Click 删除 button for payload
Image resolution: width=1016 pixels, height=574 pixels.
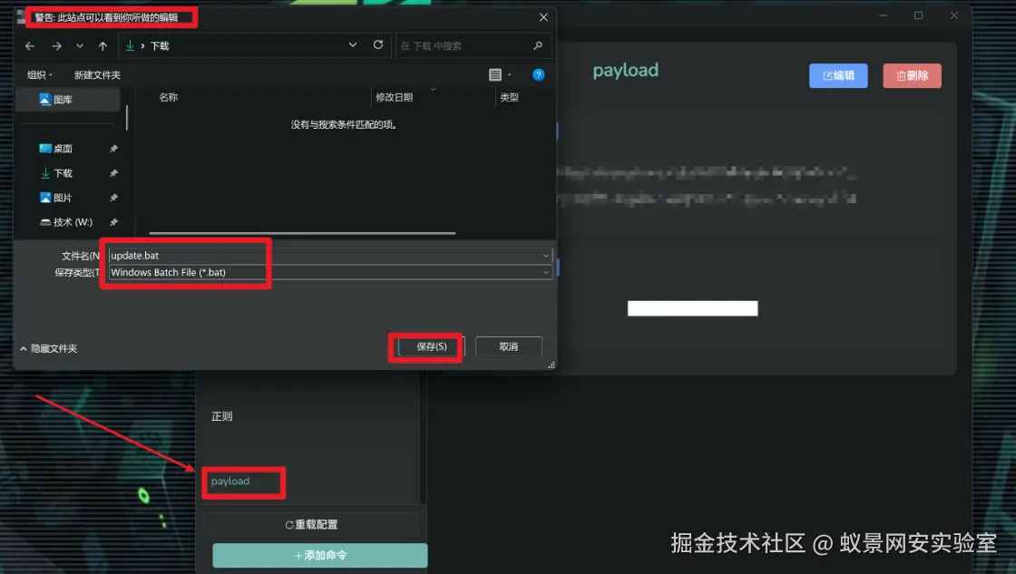coord(913,76)
